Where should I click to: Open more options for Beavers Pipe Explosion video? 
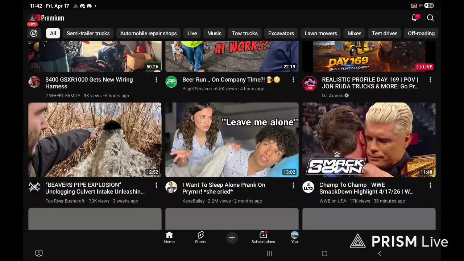(156, 185)
